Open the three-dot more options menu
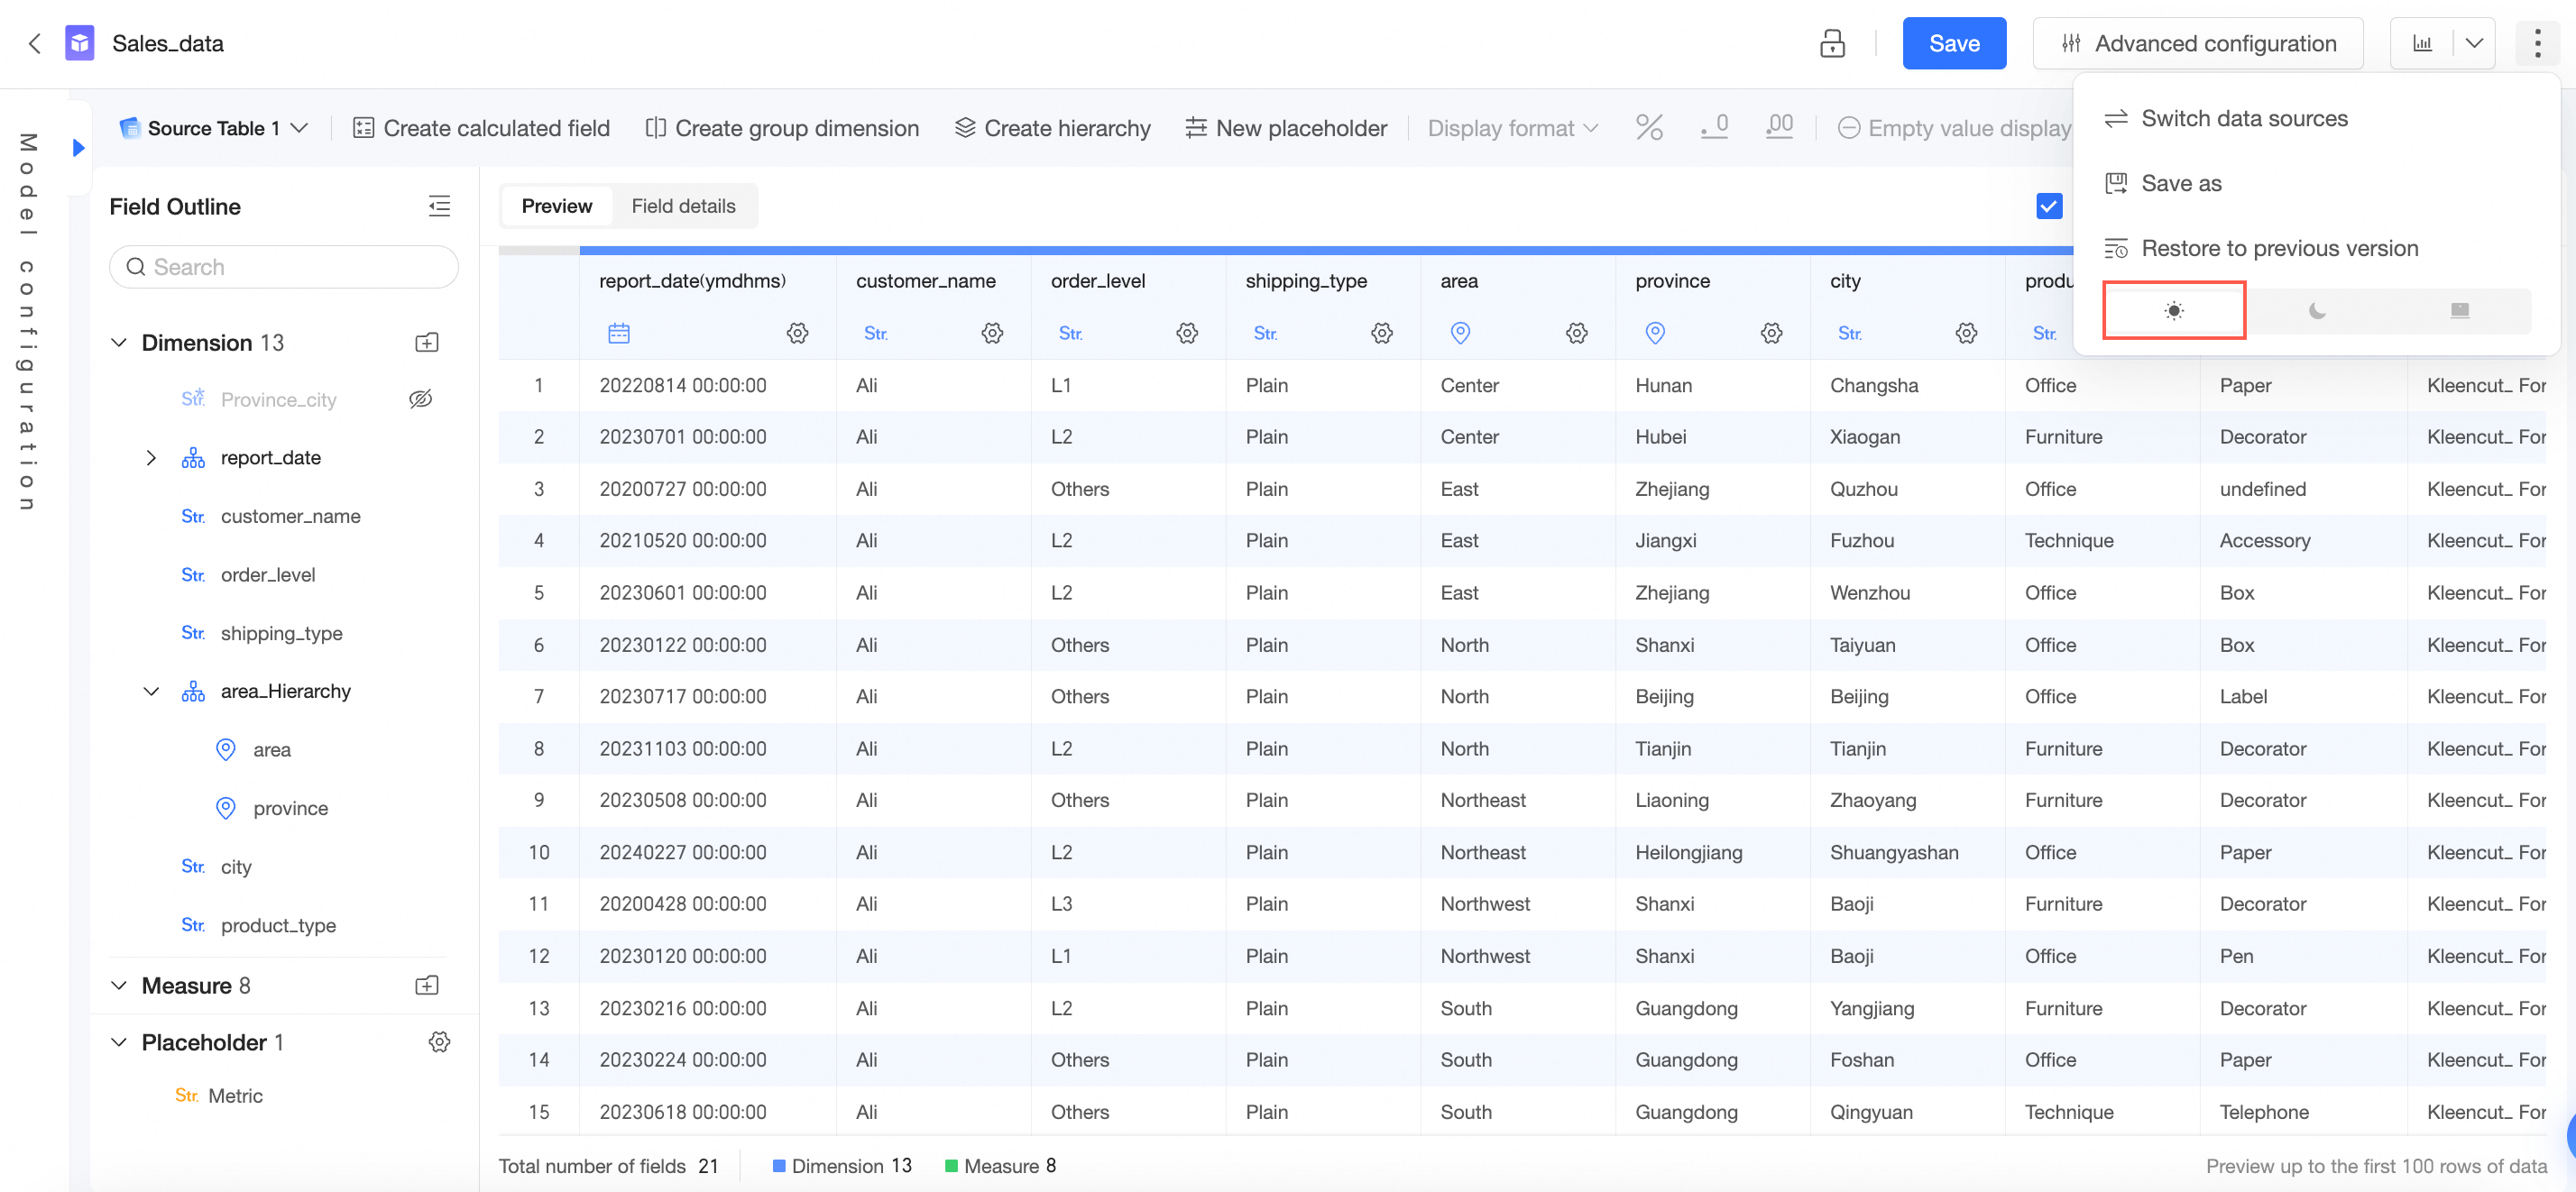The image size is (2576, 1192). coord(2537,43)
